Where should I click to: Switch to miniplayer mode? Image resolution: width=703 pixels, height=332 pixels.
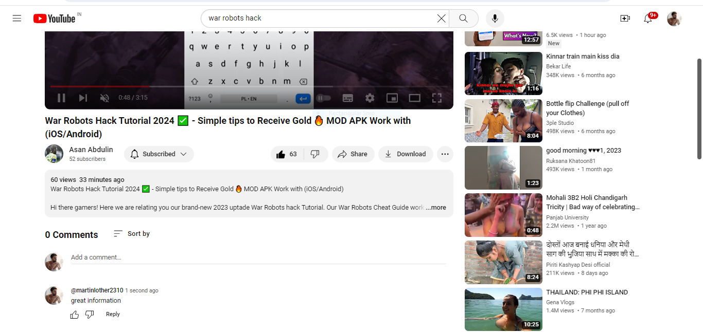392,98
